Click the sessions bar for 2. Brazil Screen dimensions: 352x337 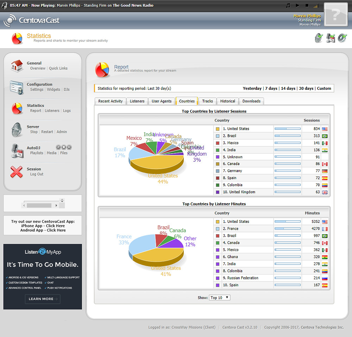point(288,136)
